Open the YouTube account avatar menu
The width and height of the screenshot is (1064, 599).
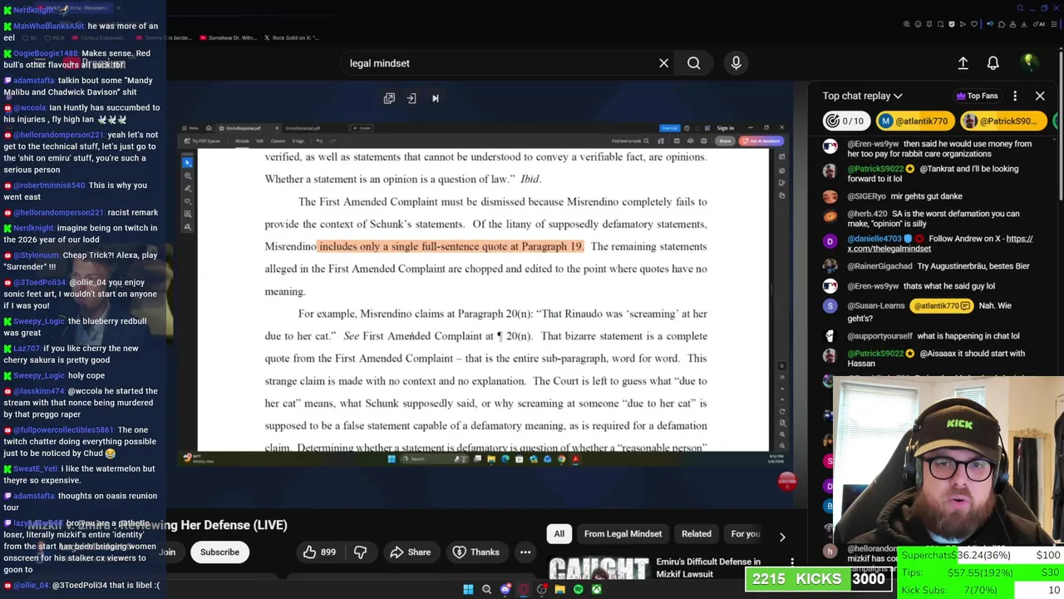pos(1028,63)
